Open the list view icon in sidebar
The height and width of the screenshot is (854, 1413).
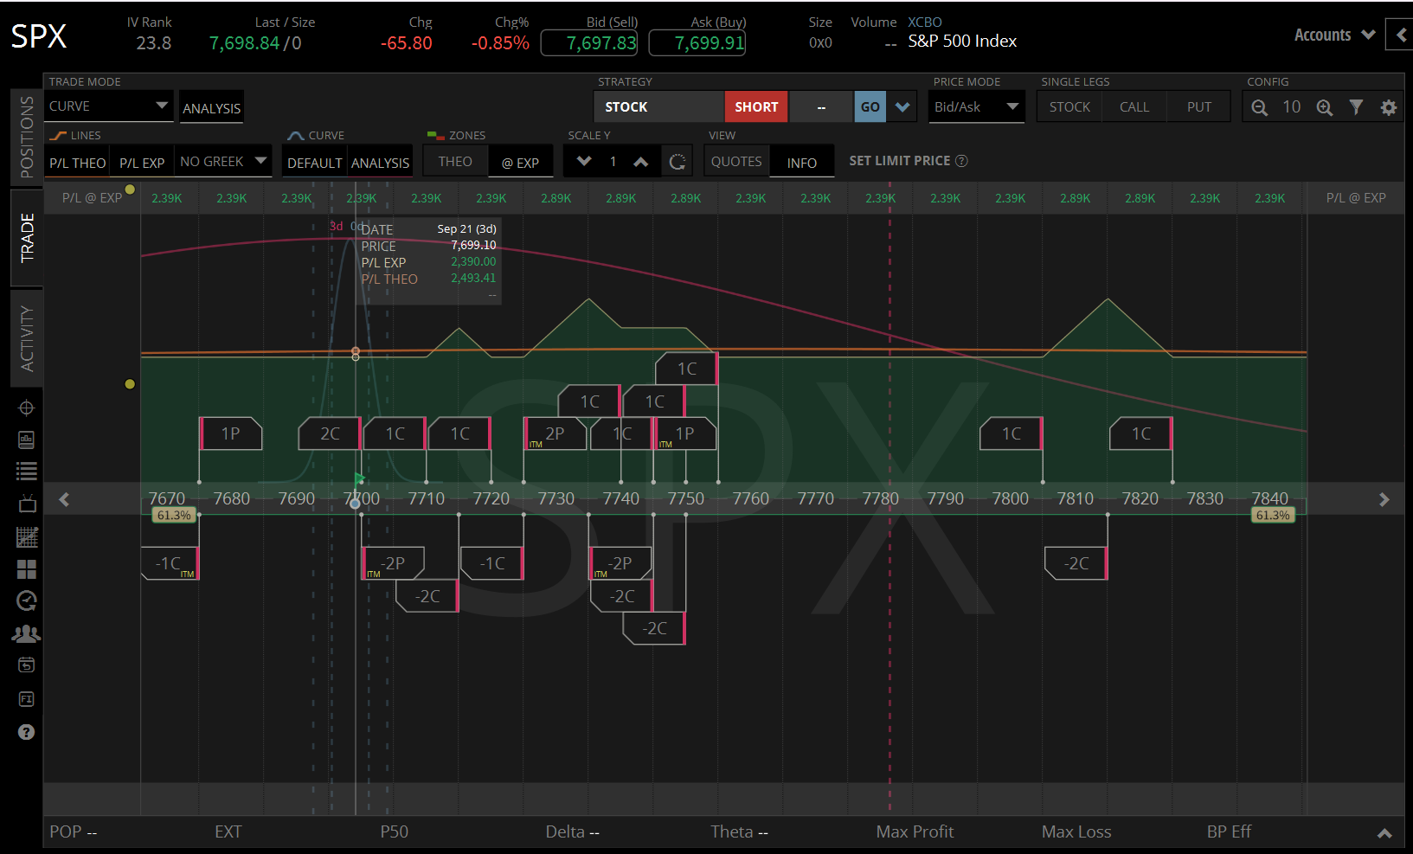coord(26,471)
